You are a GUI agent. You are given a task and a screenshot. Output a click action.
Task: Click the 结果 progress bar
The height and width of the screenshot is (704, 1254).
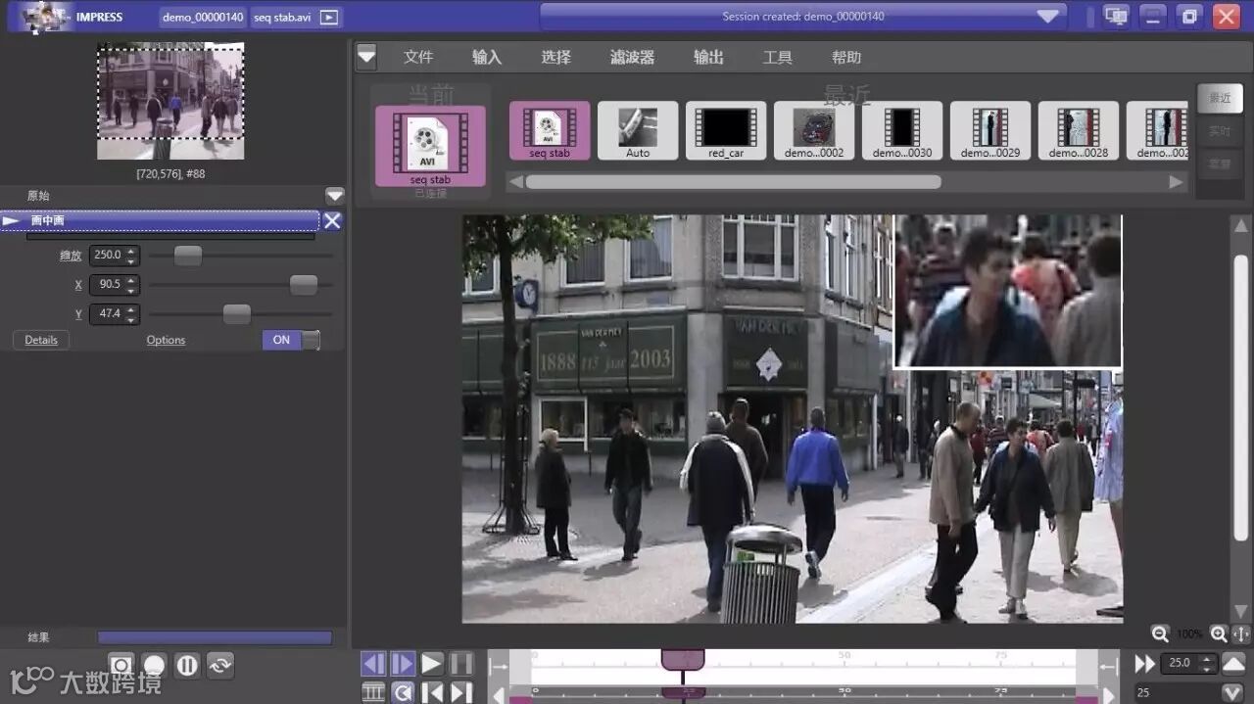pyautogui.click(x=215, y=638)
